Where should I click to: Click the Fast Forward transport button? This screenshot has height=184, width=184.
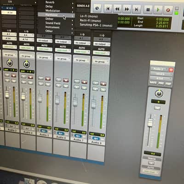[127, 9]
